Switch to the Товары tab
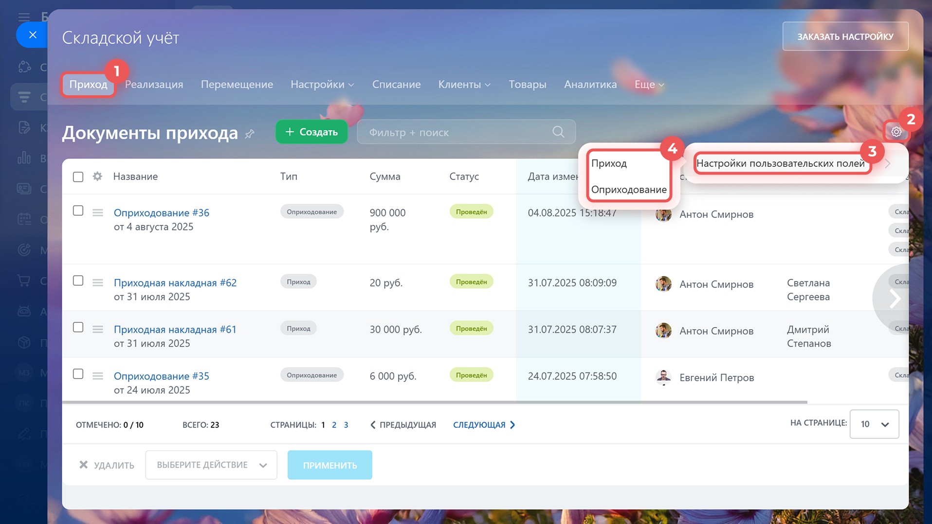 (x=528, y=85)
